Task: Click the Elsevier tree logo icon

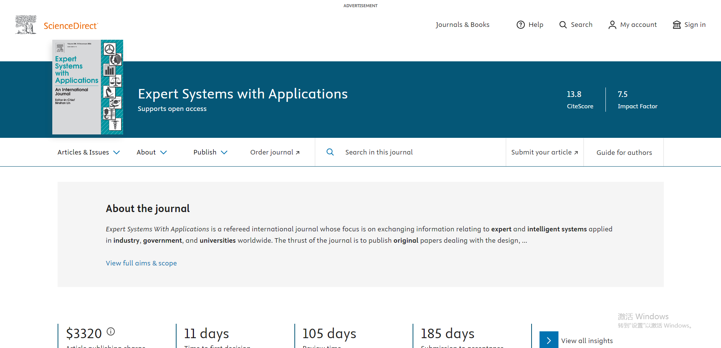Action: (x=26, y=25)
